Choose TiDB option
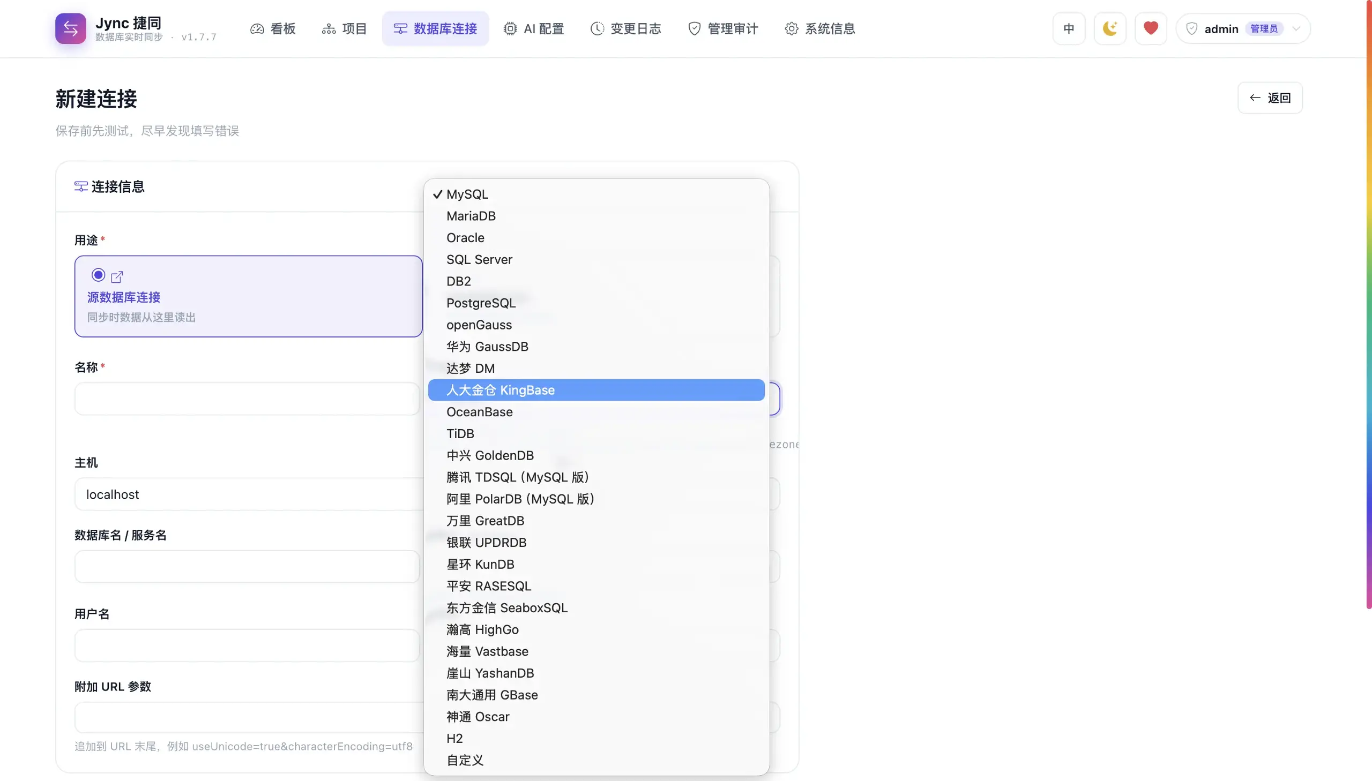 [x=596, y=433]
